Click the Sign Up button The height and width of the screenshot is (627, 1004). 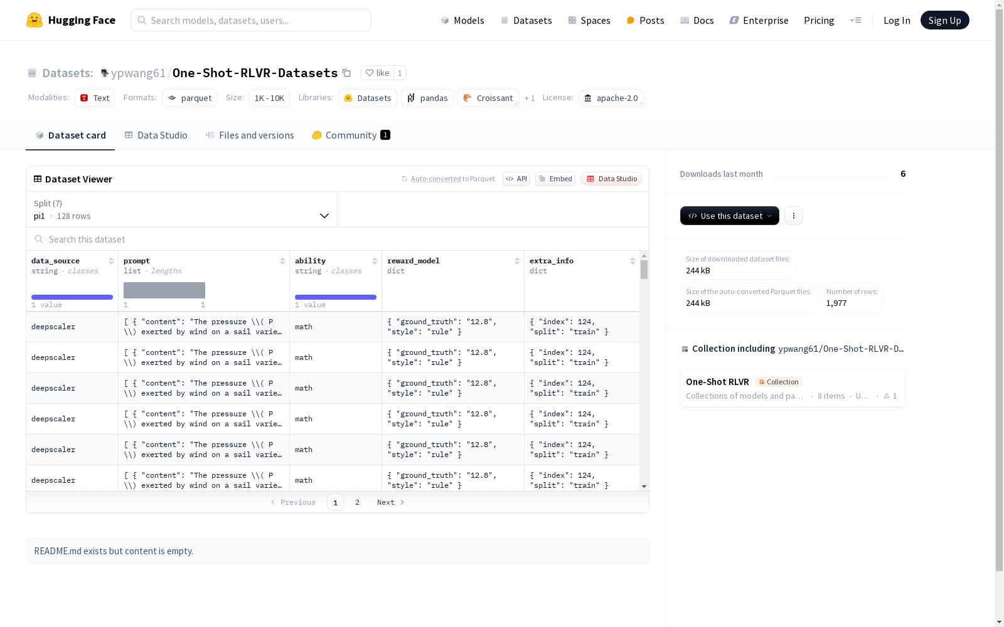(944, 20)
